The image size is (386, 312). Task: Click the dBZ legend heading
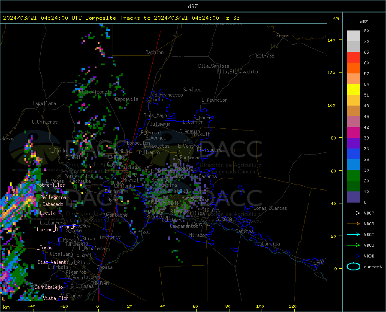coord(364,21)
